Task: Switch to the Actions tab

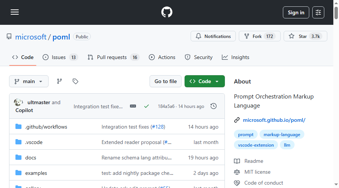Action: tap(162, 57)
